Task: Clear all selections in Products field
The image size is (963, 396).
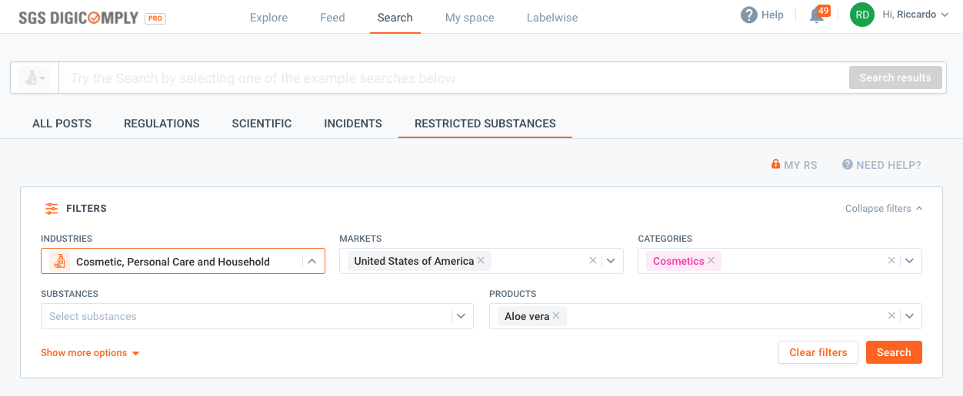Action: (891, 316)
